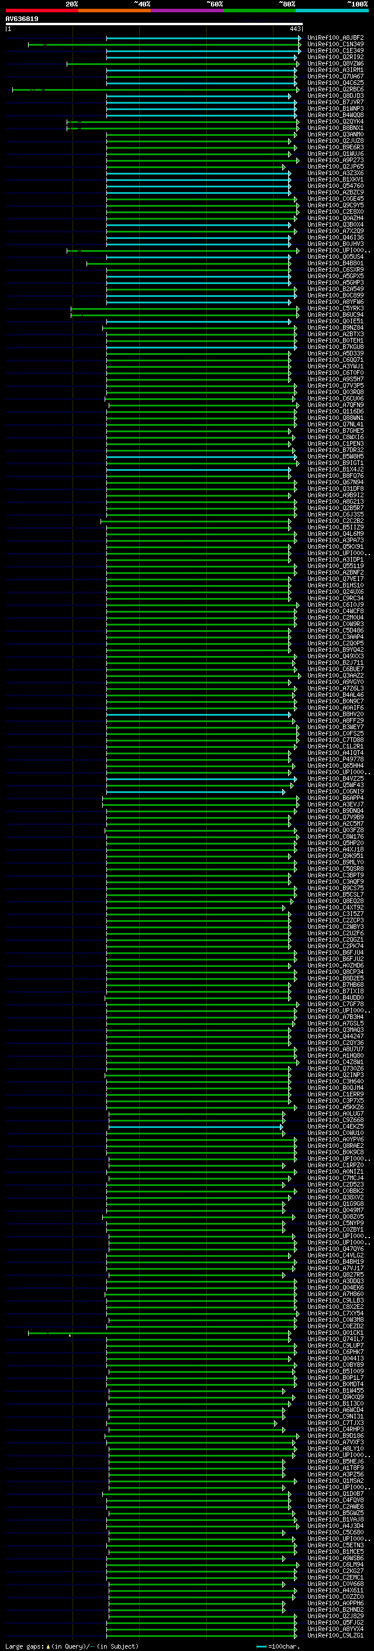Select the UniRef100_P49778 label

click(335, 759)
